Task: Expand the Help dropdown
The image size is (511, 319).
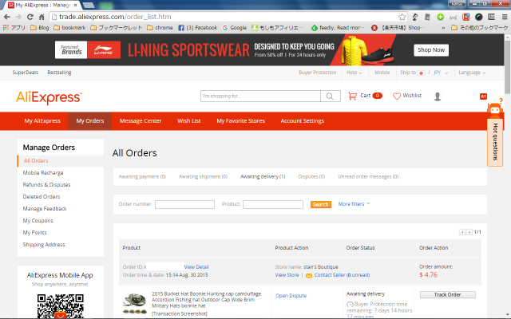Action: point(355,73)
